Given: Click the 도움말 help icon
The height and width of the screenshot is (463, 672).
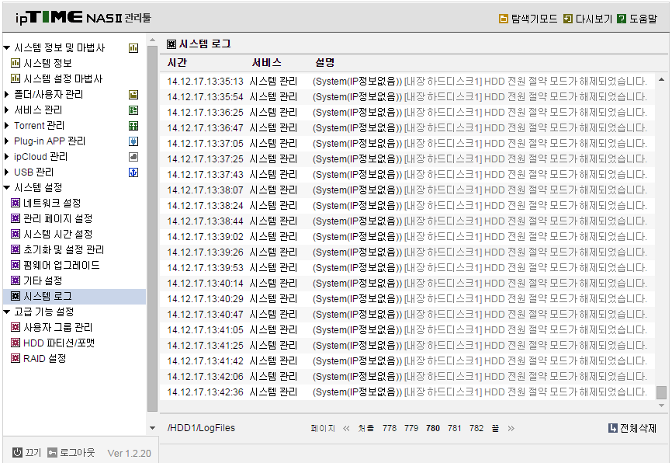Looking at the screenshot, I should [x=621, y=19].
